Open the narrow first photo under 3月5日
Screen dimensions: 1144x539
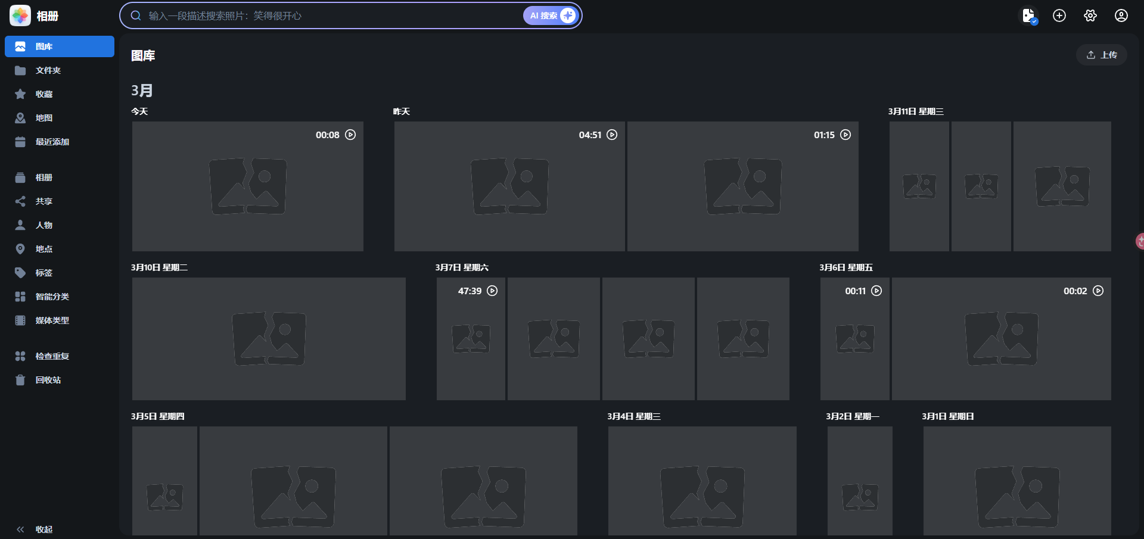[164, 481]
